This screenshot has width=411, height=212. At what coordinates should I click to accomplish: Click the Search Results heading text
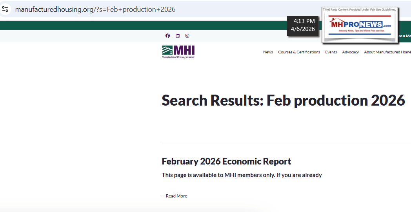(283, 101)
